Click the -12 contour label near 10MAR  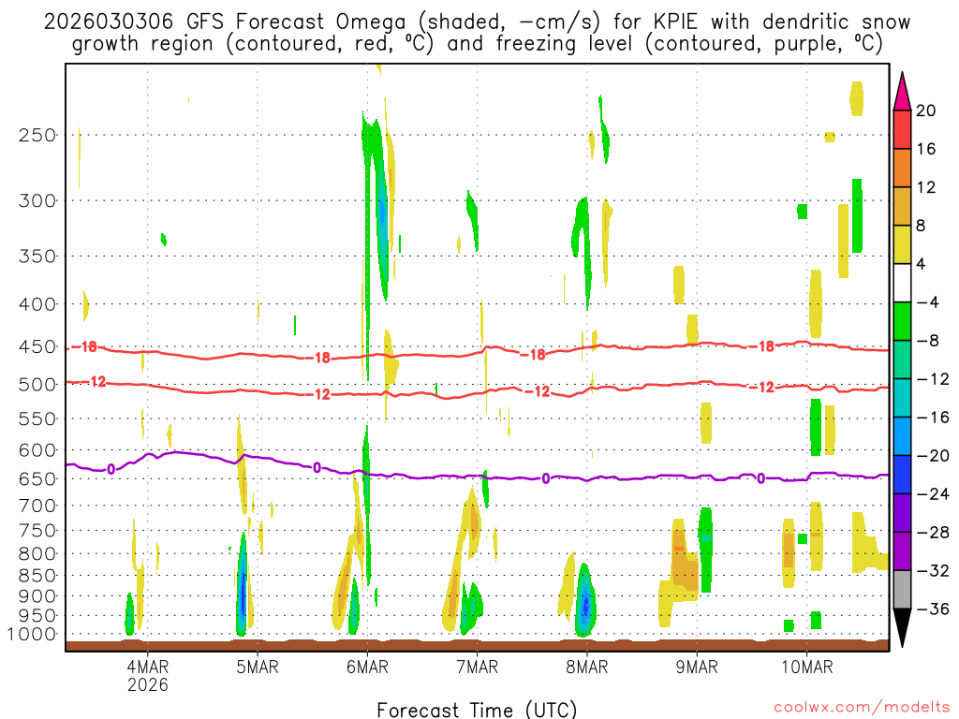coord(764,387)
